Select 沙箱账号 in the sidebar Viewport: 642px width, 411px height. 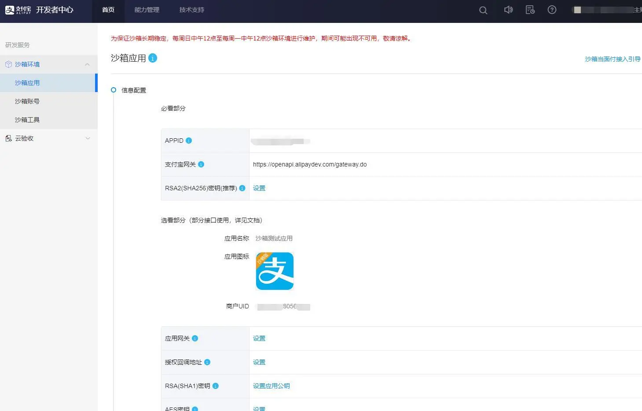pos(49,101)
